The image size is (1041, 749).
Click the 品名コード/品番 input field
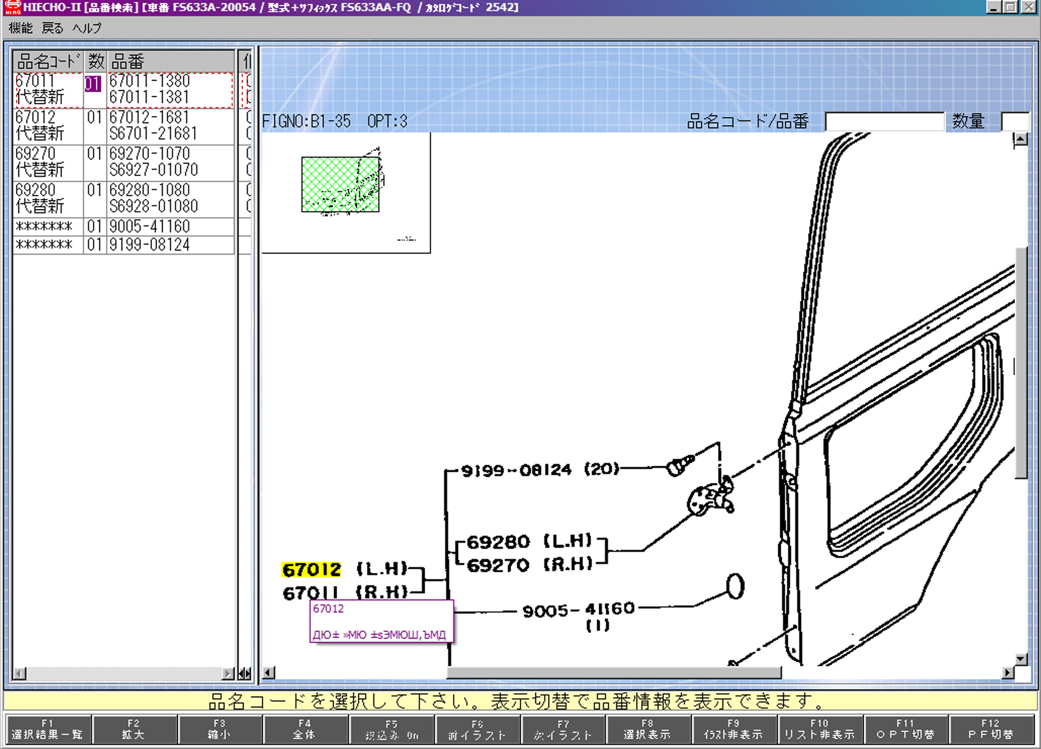[884, 121]
